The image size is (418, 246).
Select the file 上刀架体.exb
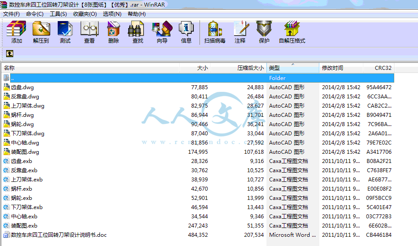(x=27, y=180)
